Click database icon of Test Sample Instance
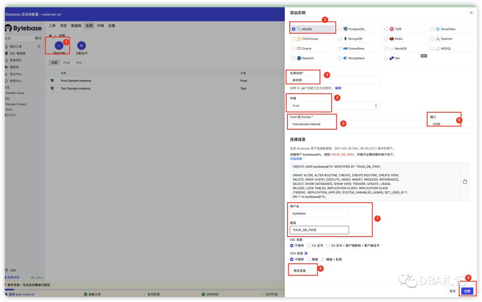This screenshot has width=482, height=302. [x=52, y=88]
